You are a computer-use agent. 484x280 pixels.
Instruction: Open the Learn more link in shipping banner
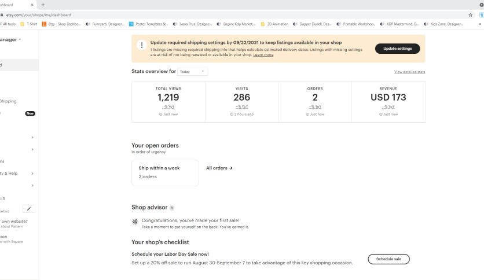pos(263,55)
